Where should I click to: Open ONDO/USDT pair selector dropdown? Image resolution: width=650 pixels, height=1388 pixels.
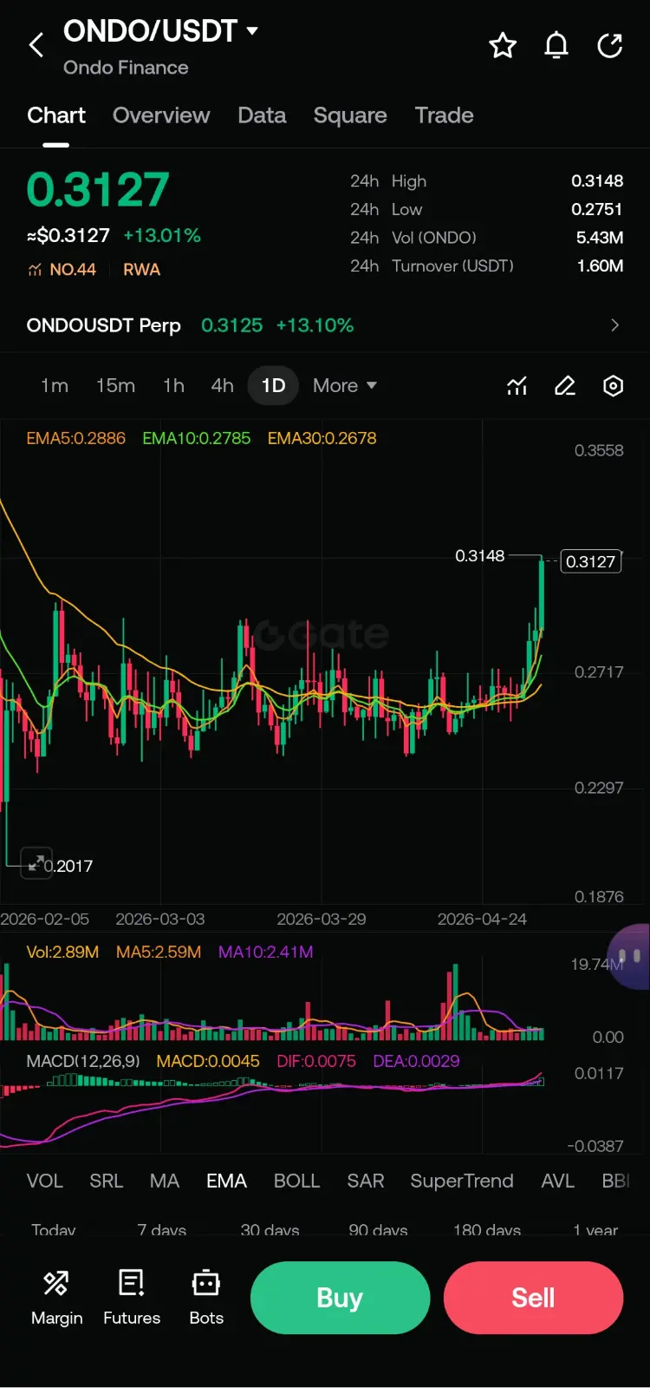(252, 30)
